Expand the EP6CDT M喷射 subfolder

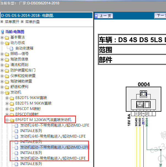[7, 109]
